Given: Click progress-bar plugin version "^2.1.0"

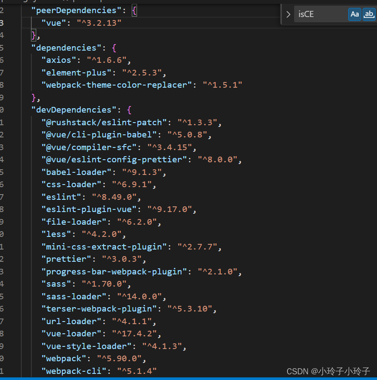Looking at the screenshot, I should [x=217, y=272].
